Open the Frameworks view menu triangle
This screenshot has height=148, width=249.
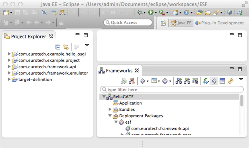[241, 79]
